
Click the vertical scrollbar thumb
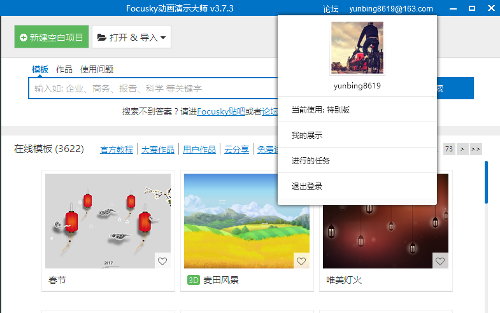(x=486, y=182)
